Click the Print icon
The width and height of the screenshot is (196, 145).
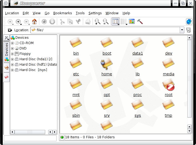point(88,22)
